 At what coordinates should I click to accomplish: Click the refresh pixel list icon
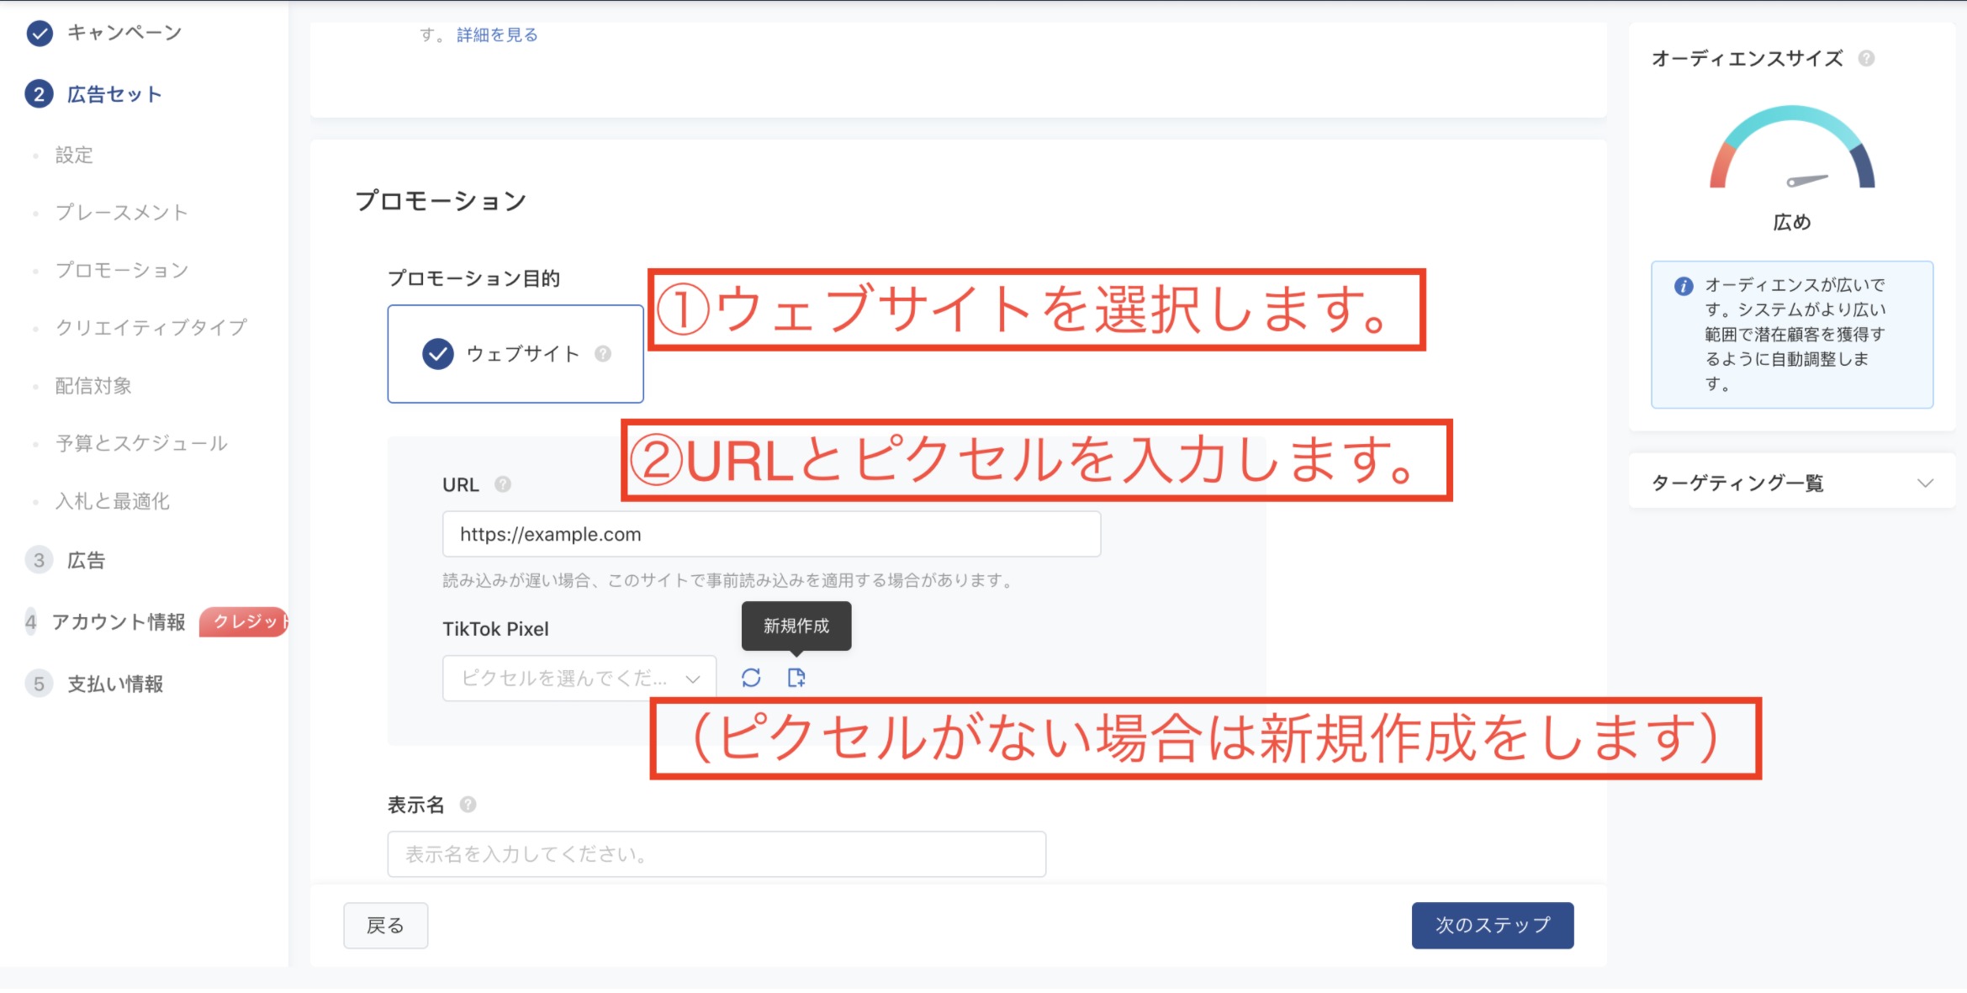[753, 678]
